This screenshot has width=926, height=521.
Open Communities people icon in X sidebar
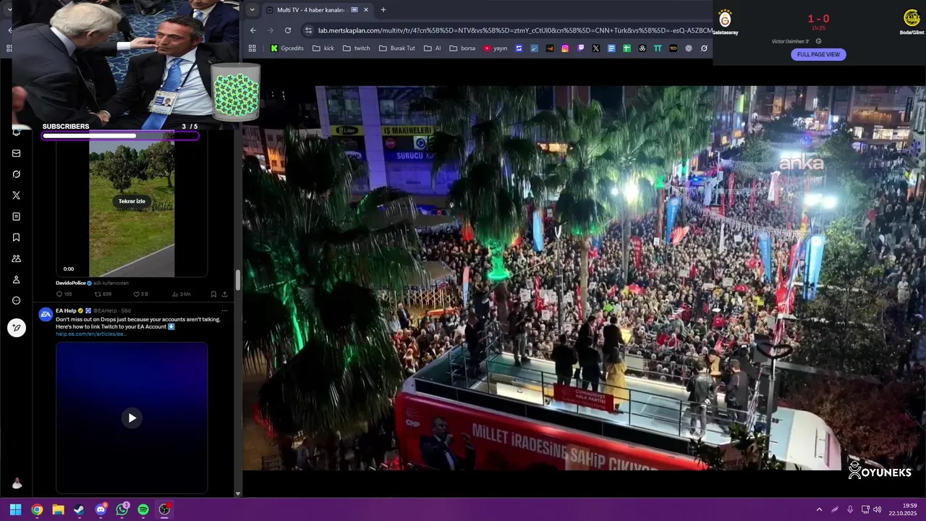[x=17, y=258]
